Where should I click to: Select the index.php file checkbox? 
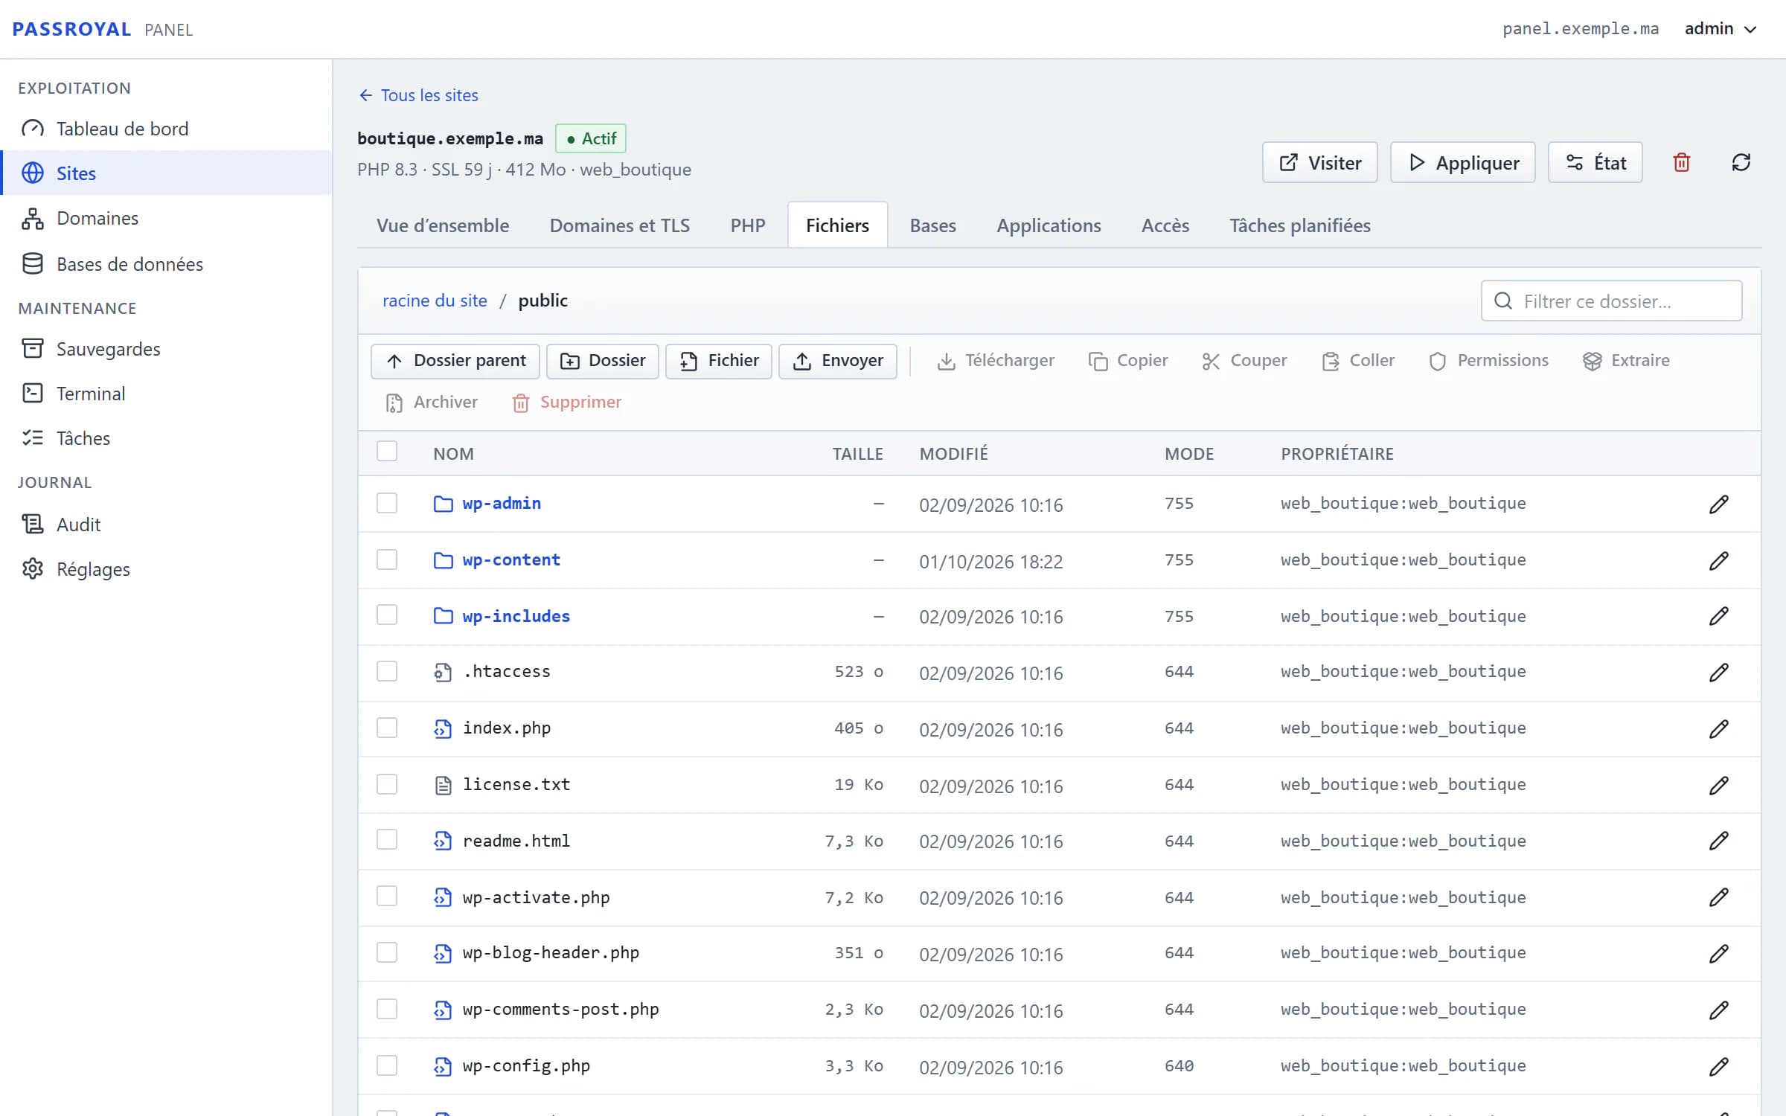point(387,728)
